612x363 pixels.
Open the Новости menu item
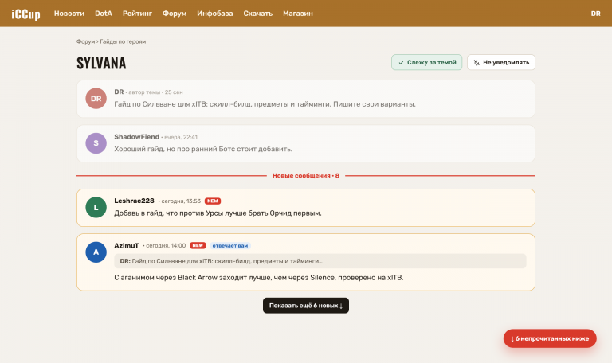(x=69, y=14)
